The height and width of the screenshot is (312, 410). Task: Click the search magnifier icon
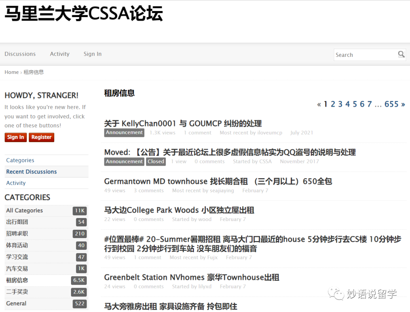click(401, 54)
